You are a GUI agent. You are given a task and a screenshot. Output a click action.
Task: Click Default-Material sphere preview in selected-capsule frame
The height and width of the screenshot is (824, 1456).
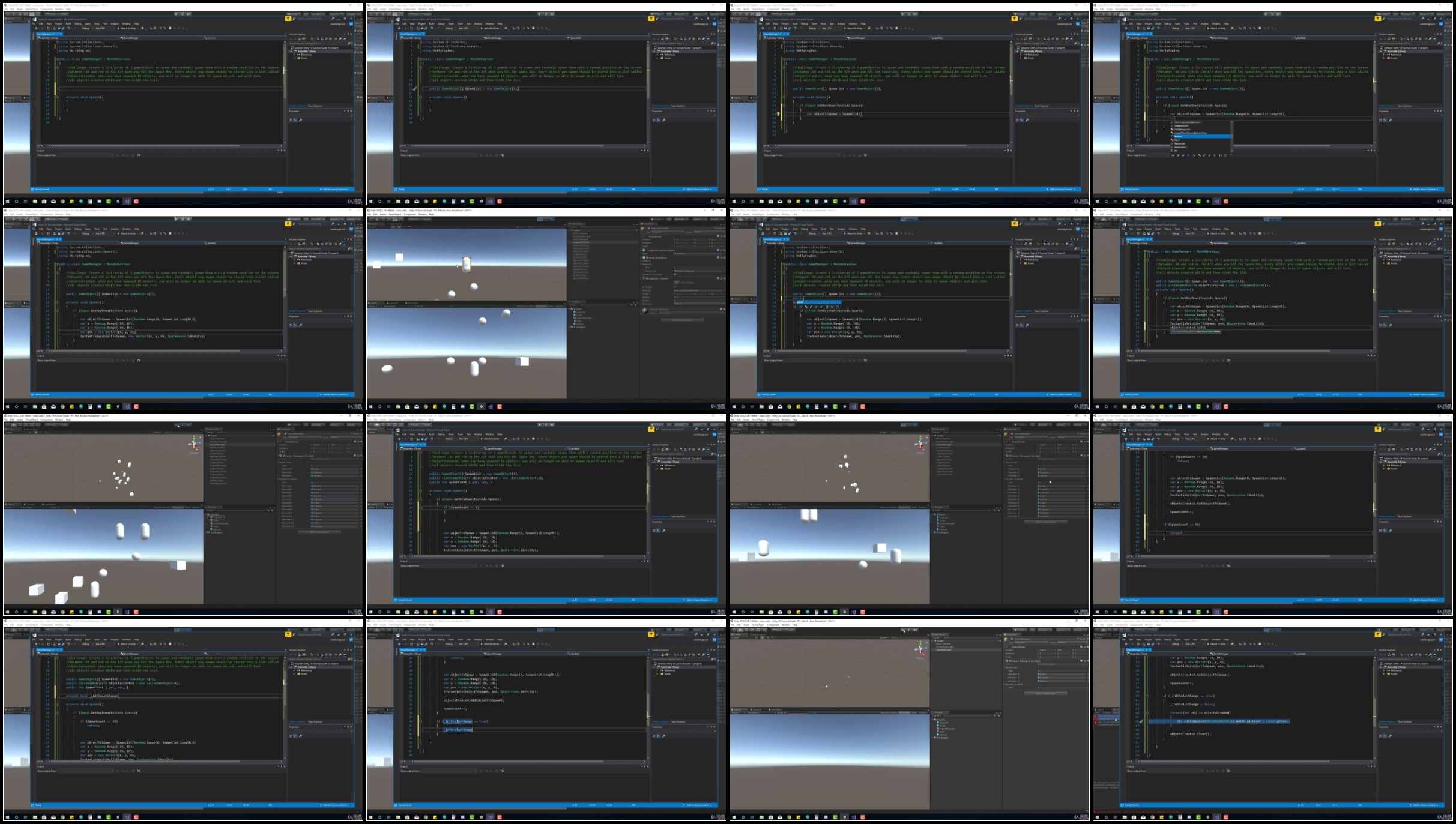point(645,310)
